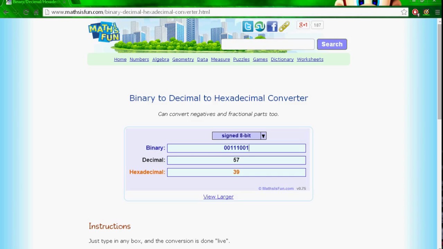Click the Binary to Decimal Converter heading
The width and height of the screenshot is (443, 249).
point(219,98)
